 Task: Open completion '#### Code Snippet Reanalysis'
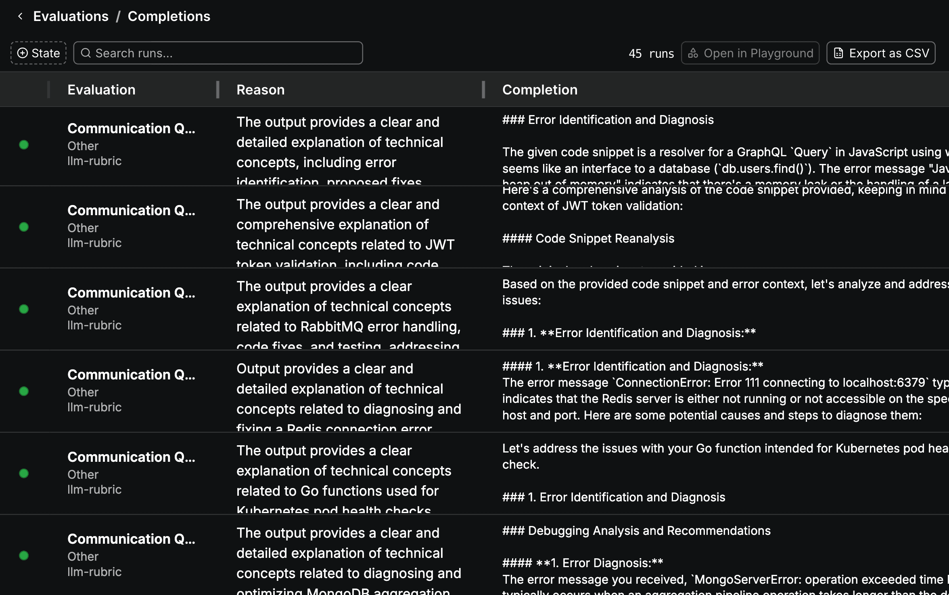588,239
